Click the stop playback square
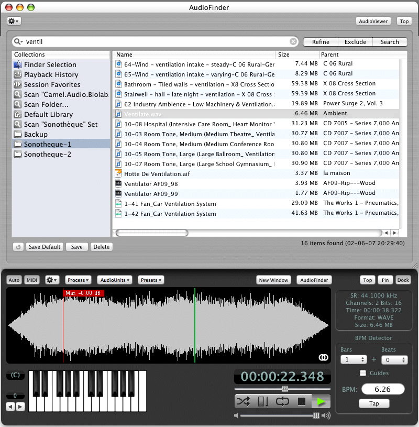The image size is (419, 427). 302,401
